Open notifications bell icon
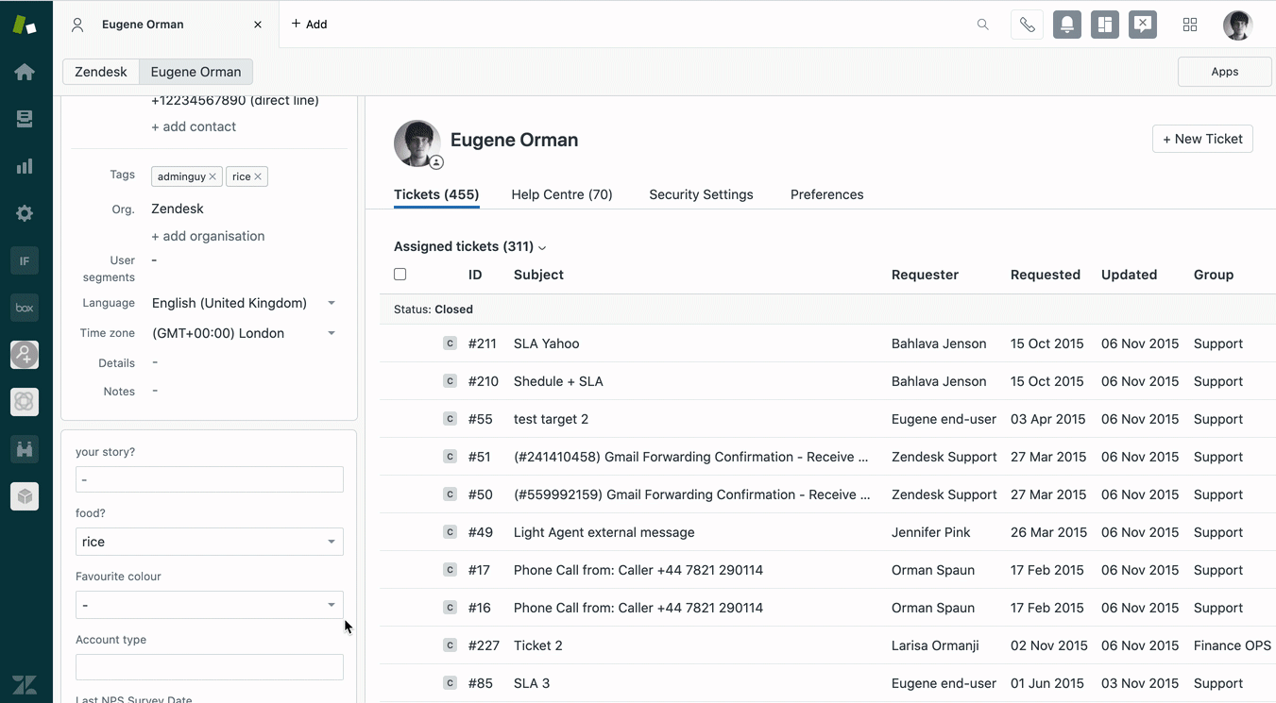Viewport: 1276px width, 703px height. point(1067,25)
